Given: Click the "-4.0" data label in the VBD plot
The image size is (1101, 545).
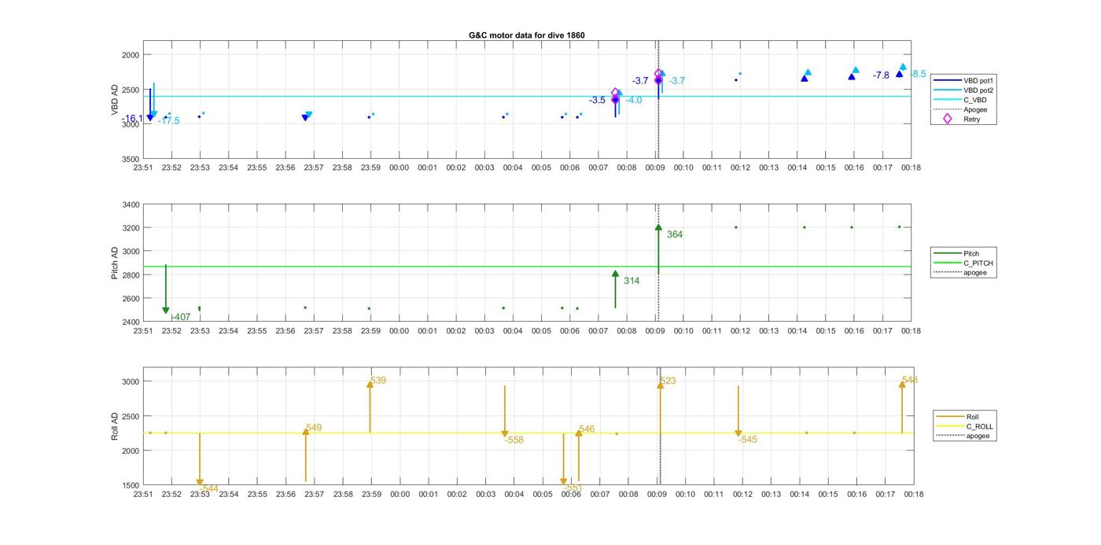Looking at the screenshot, I should click(634, 101).
